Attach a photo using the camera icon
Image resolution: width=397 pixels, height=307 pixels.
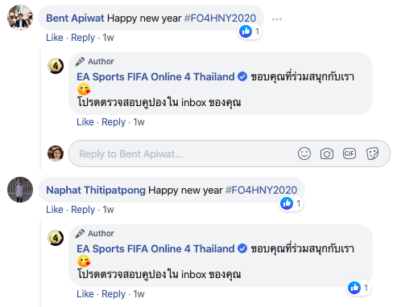[x=327, y=153]
